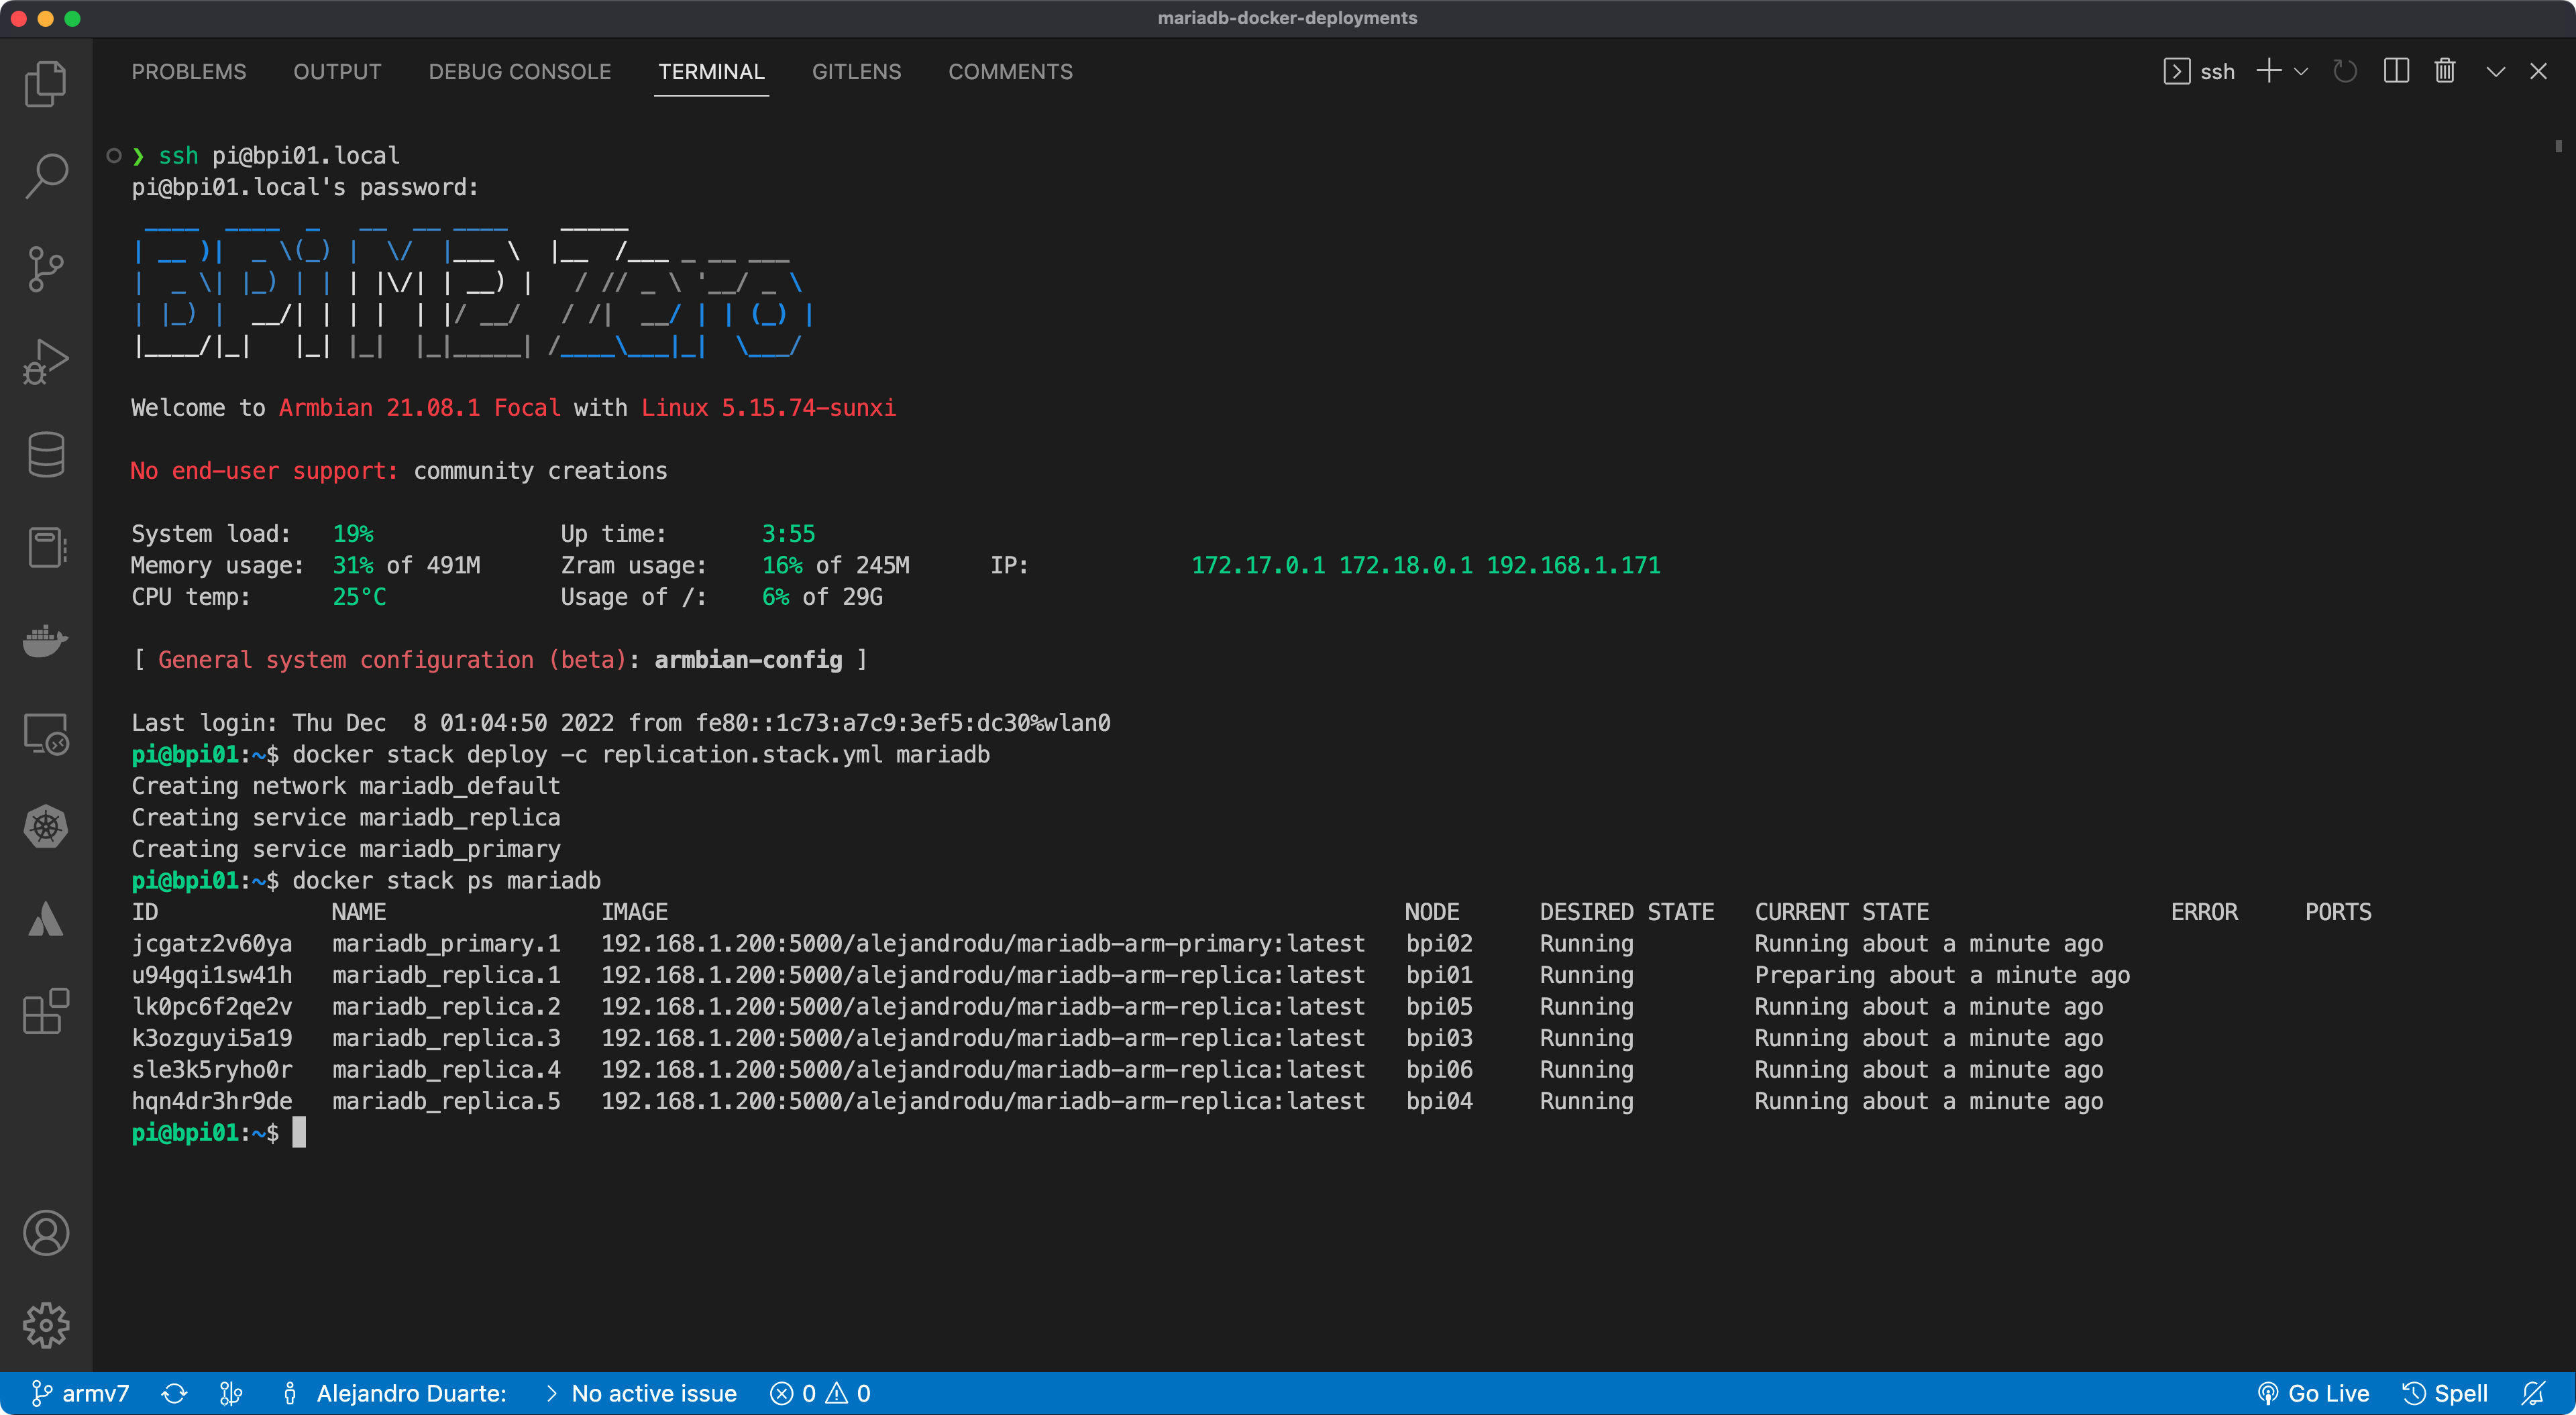Switch to the DEBUG CONSOLE tab
Screen dimensions: 2576x1415
519,72
